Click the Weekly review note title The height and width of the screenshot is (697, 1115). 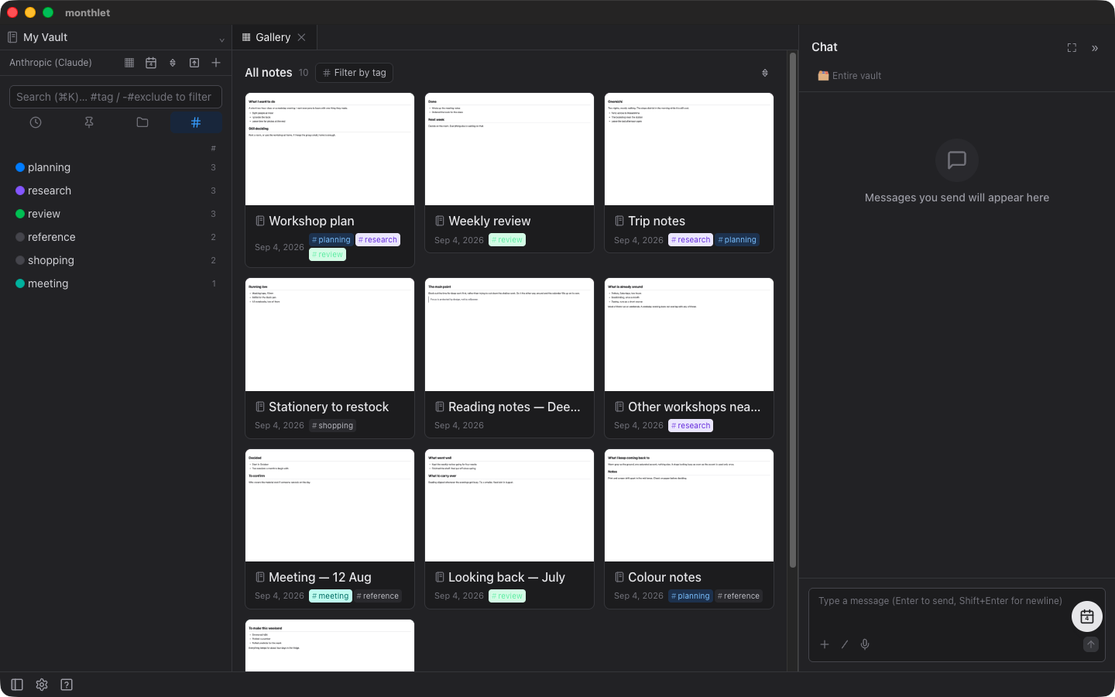[x=489, y=221]
